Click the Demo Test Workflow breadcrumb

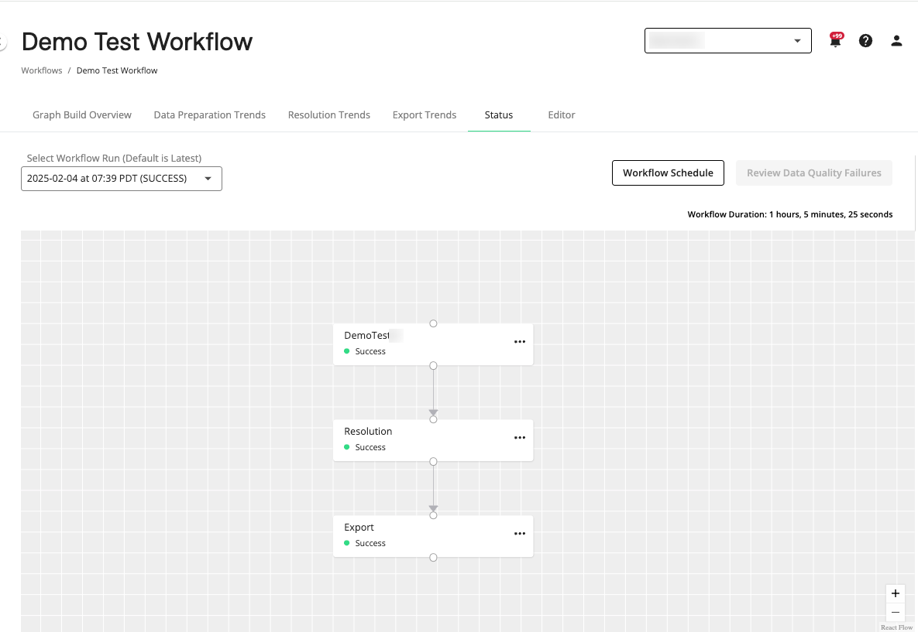click(117, 70)
